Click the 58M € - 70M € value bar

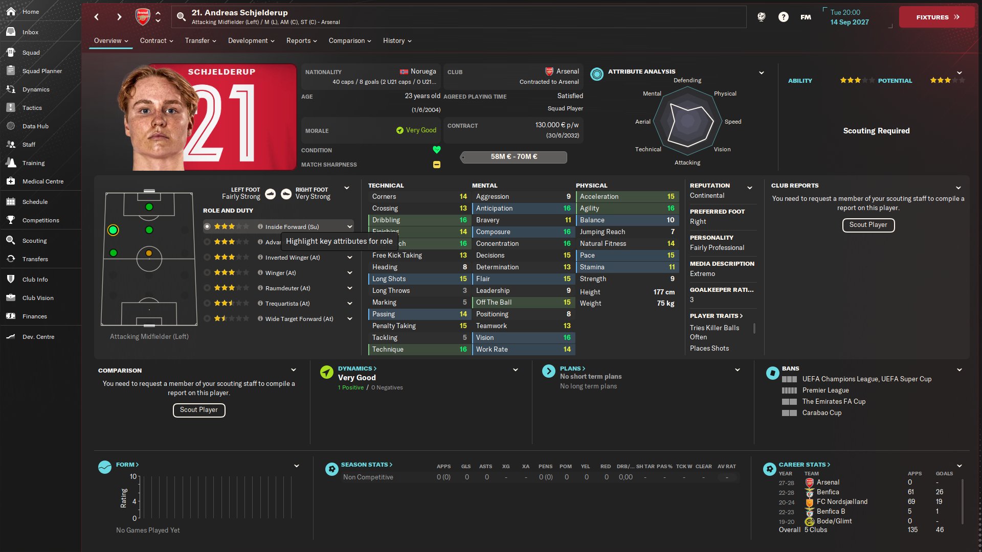click(x=514, y=157)
